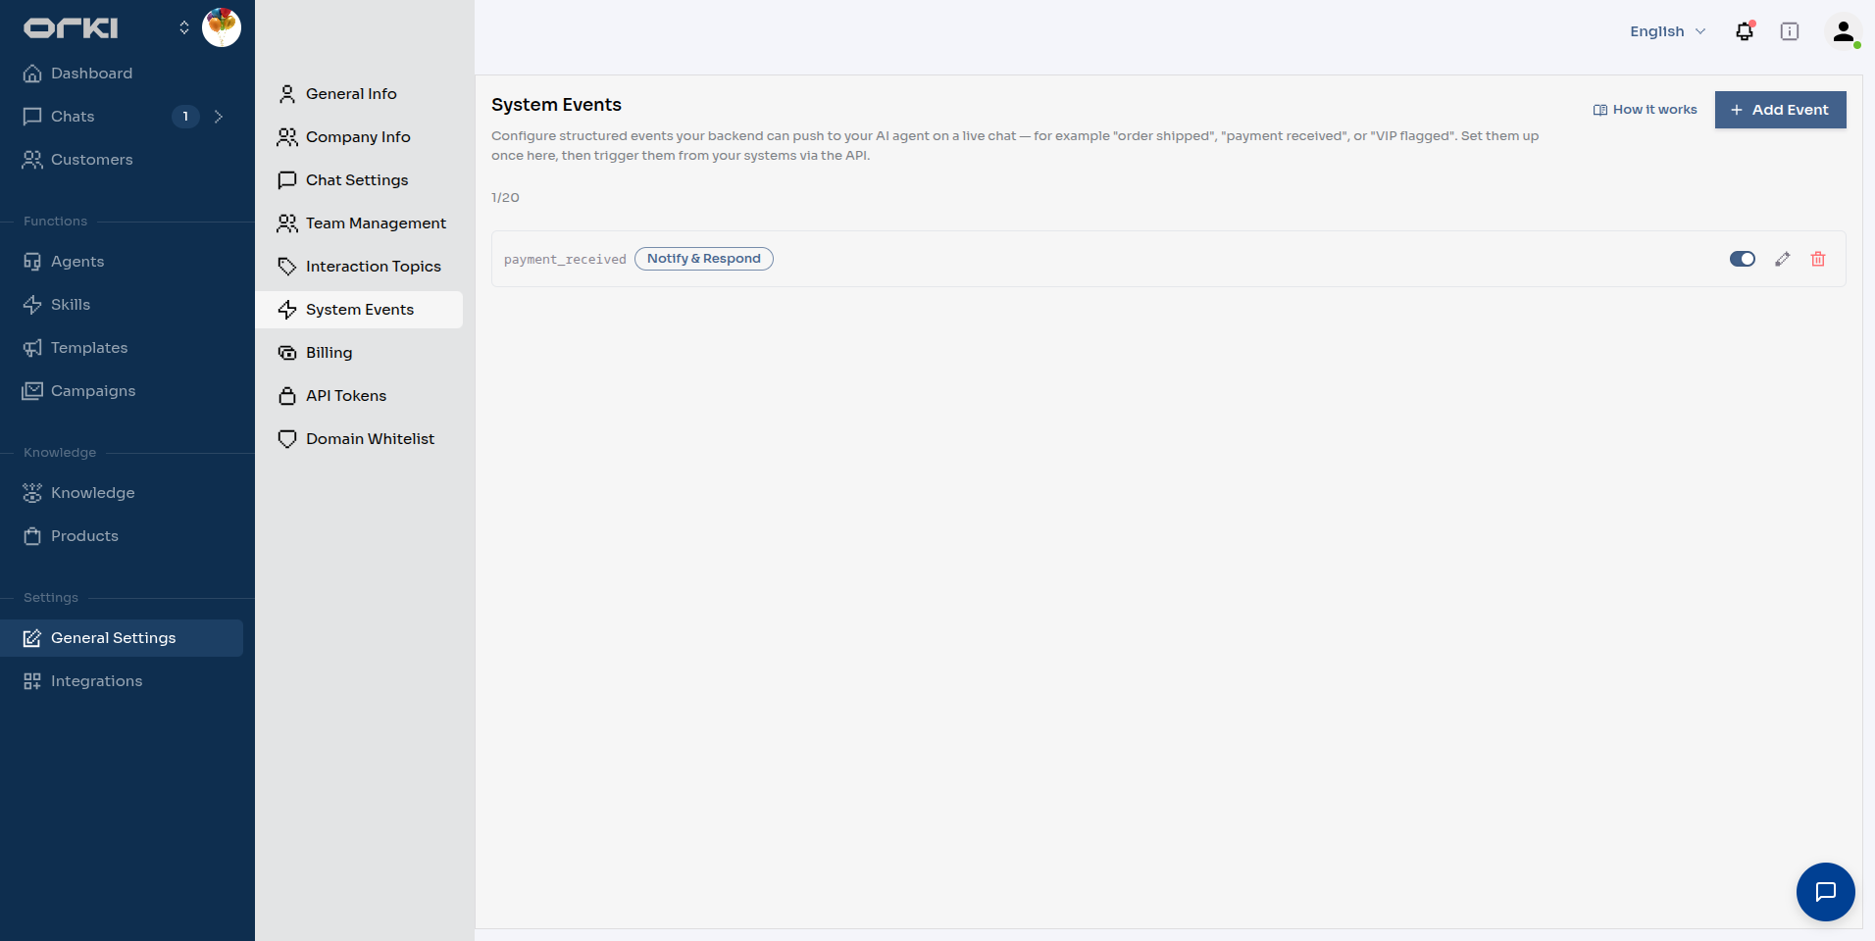Open the floating chat widget button
The image size is (1875, 941).
click(x=1826, y=892)
